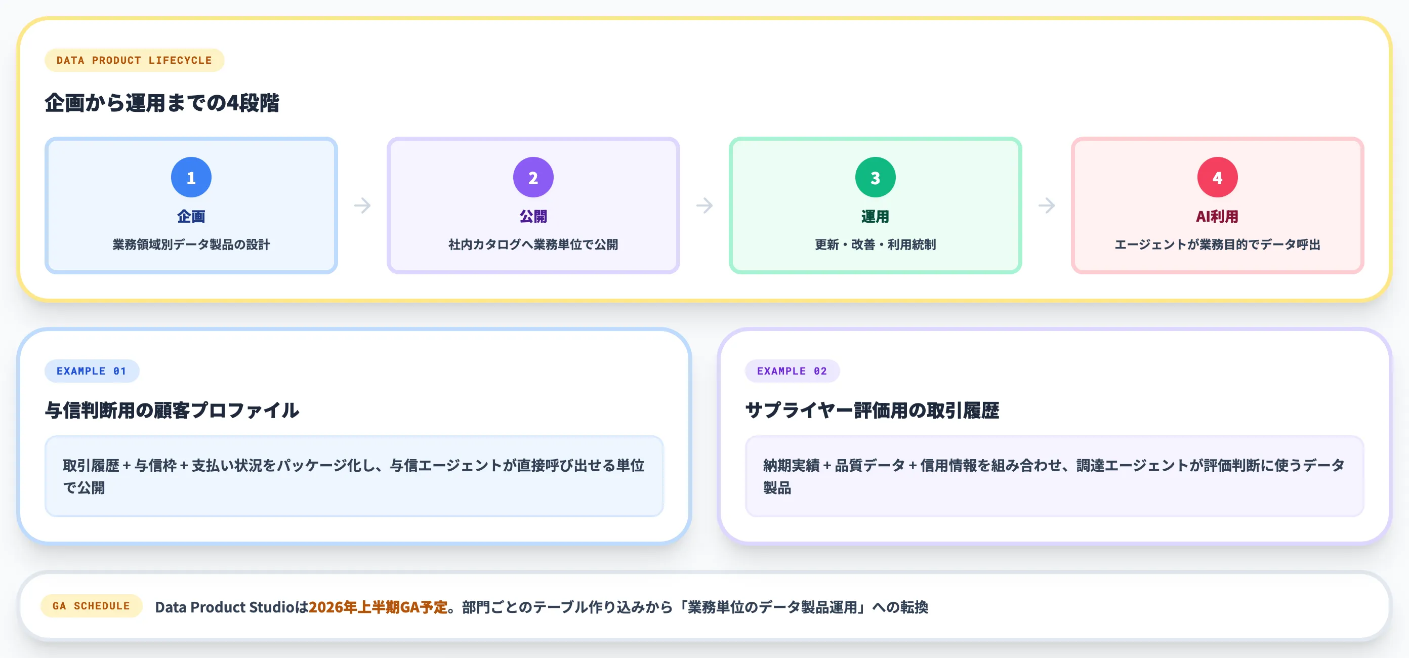Click the EXAMPLE 02 badge
This screenshot has height=658, width=1409.
pyautogui.click(x=792, y=371)
